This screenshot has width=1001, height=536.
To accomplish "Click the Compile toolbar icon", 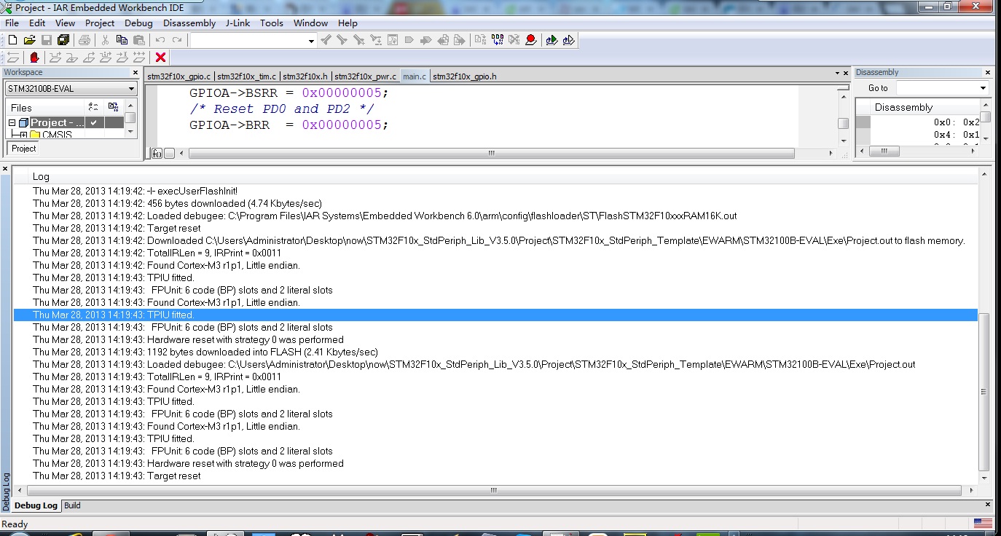I will pos(480,40).
